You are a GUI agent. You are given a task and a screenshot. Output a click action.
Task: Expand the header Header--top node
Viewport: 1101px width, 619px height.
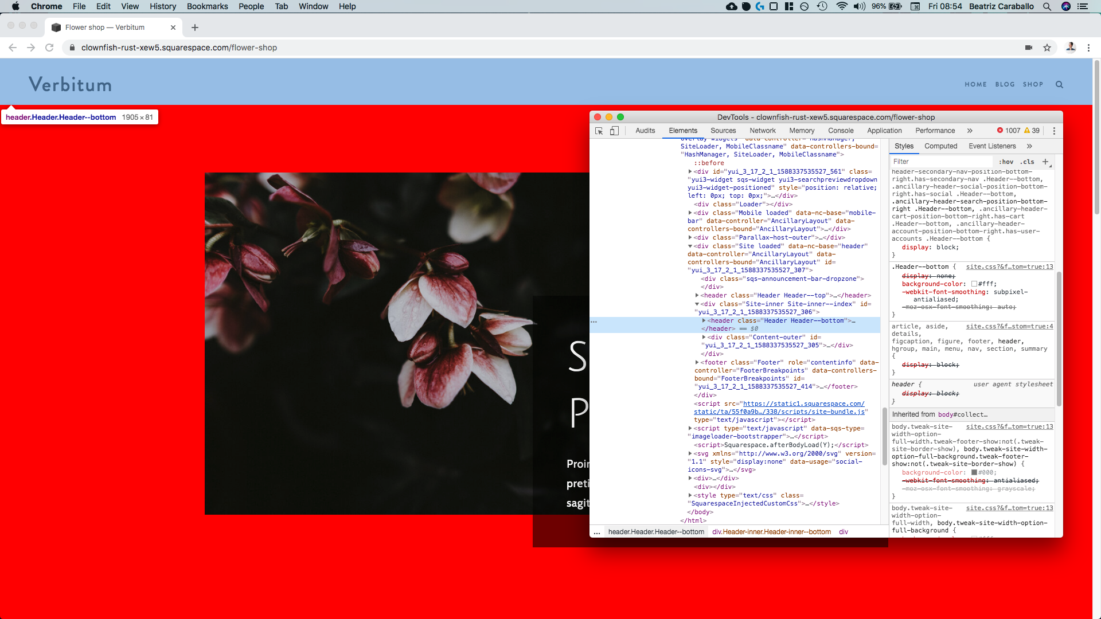pyautogui.click(x=697, y=296)
